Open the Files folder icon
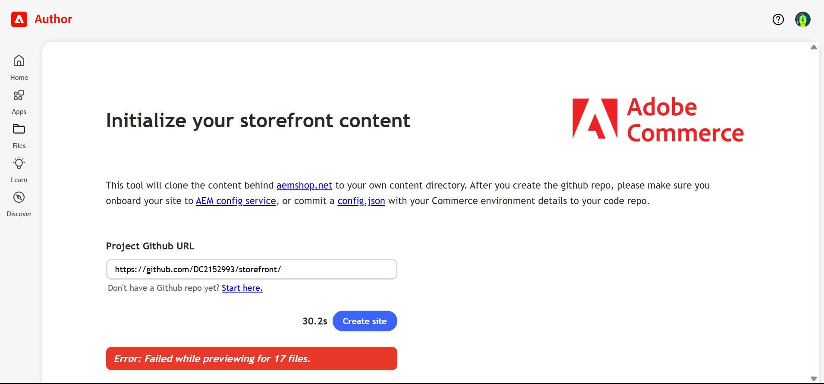Screen dimensions: 824x384 tap(19, 129)
